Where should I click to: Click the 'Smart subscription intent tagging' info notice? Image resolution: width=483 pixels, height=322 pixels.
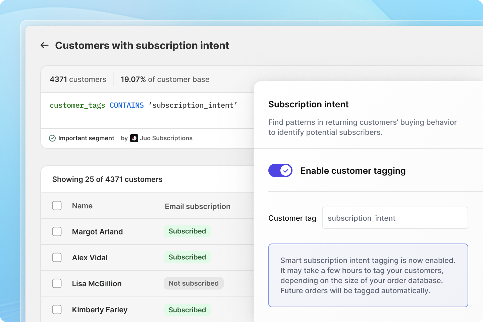[x=368, y=275]
